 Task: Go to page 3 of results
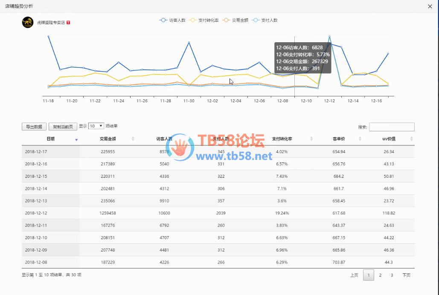392,275
